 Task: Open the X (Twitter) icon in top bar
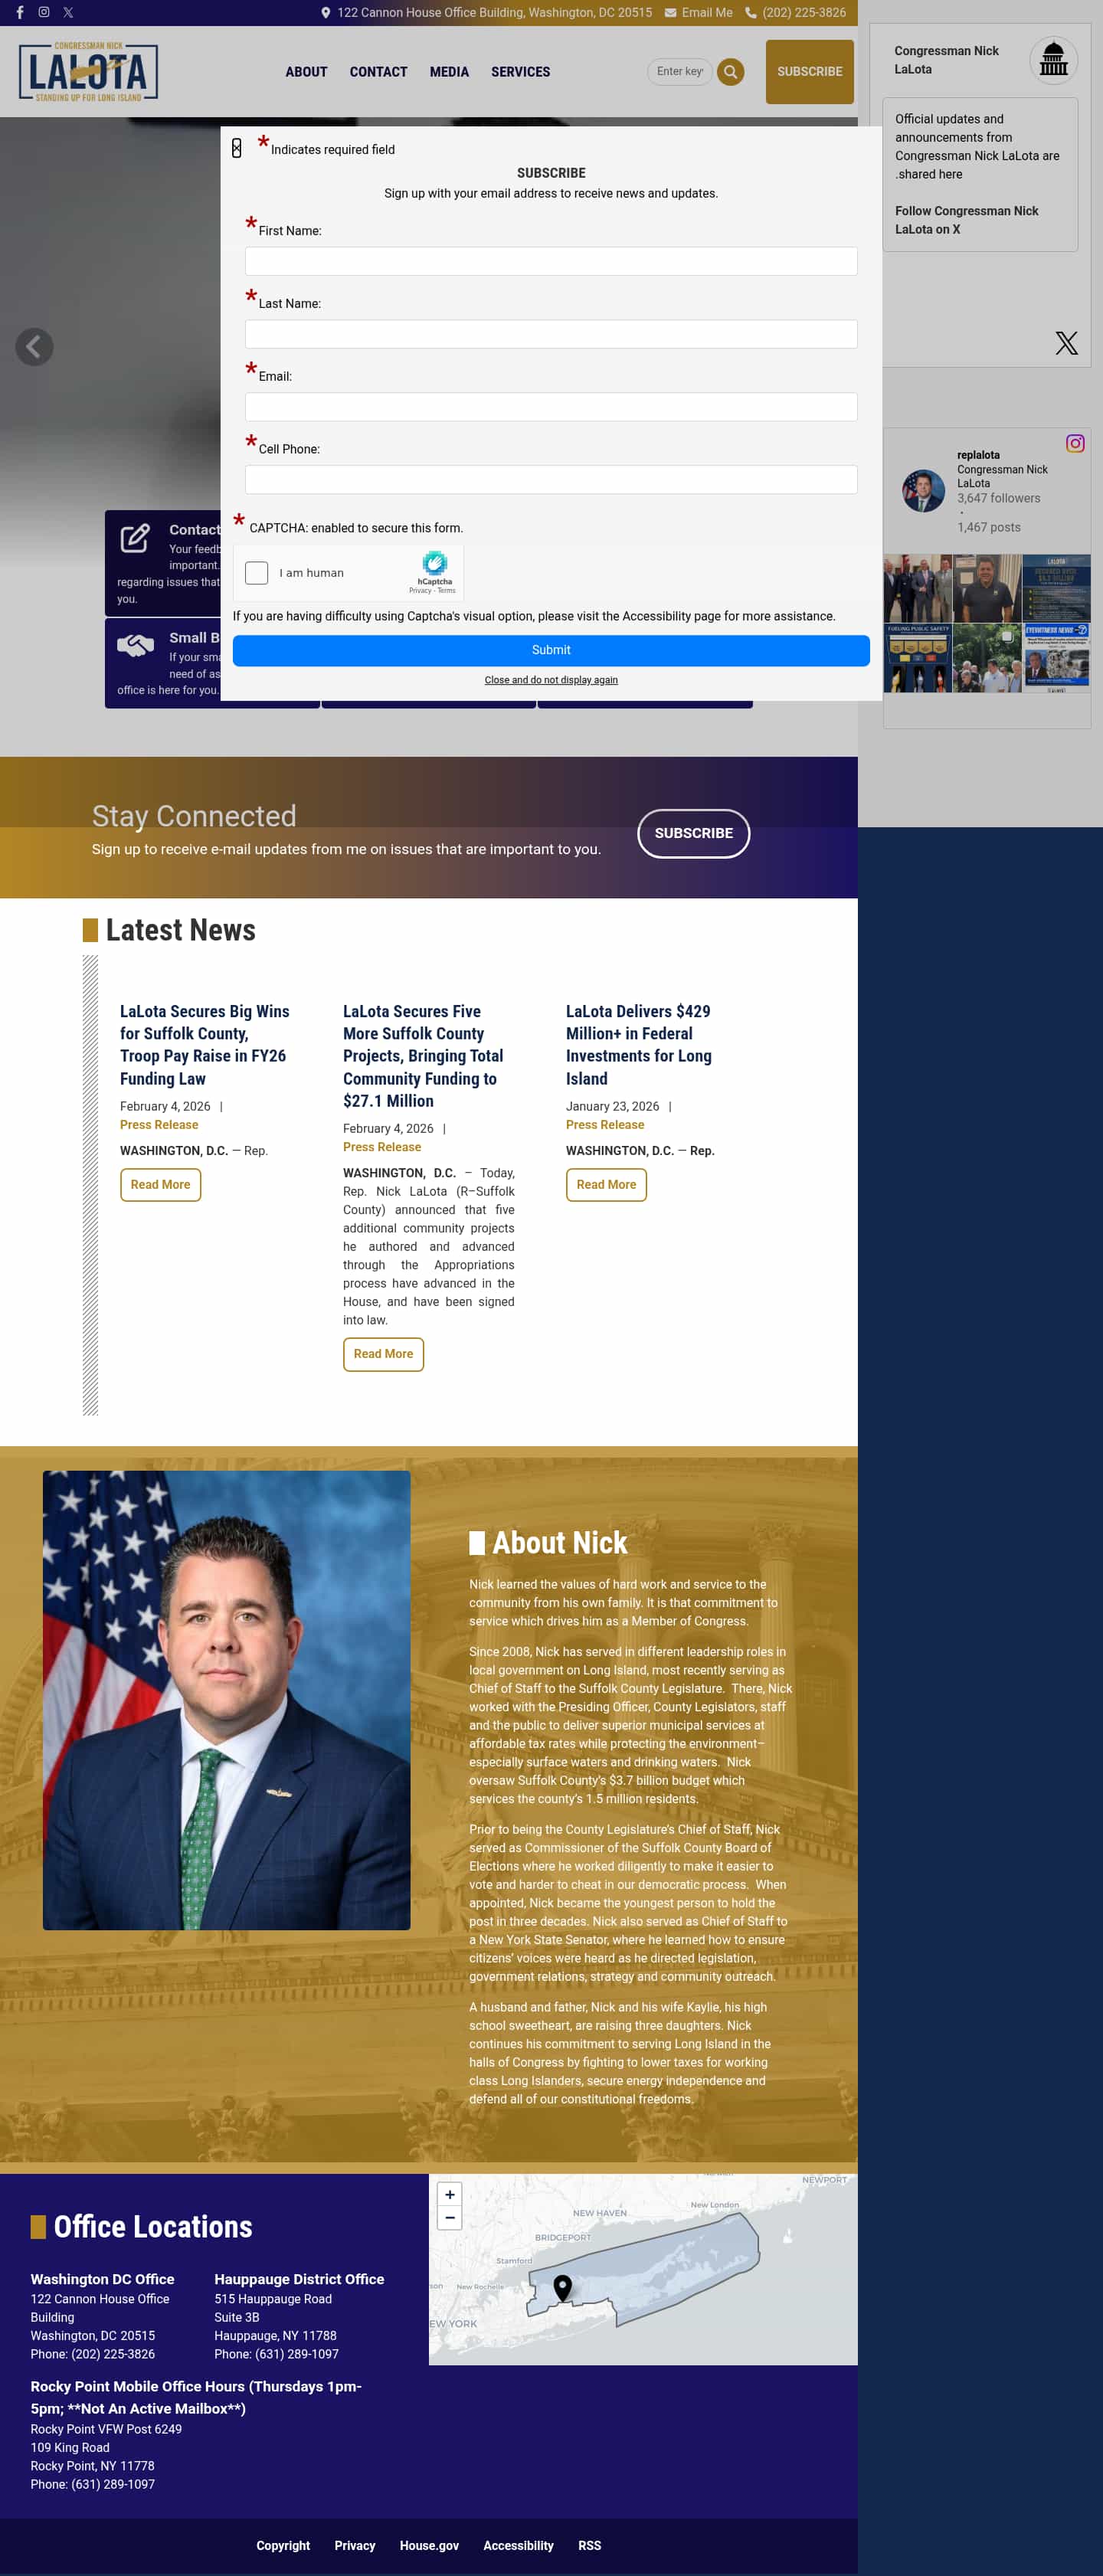click(x=68, y=12)
